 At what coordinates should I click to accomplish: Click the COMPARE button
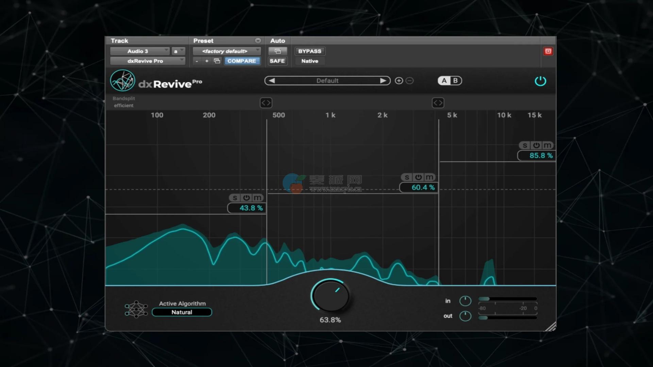[241, 61]
